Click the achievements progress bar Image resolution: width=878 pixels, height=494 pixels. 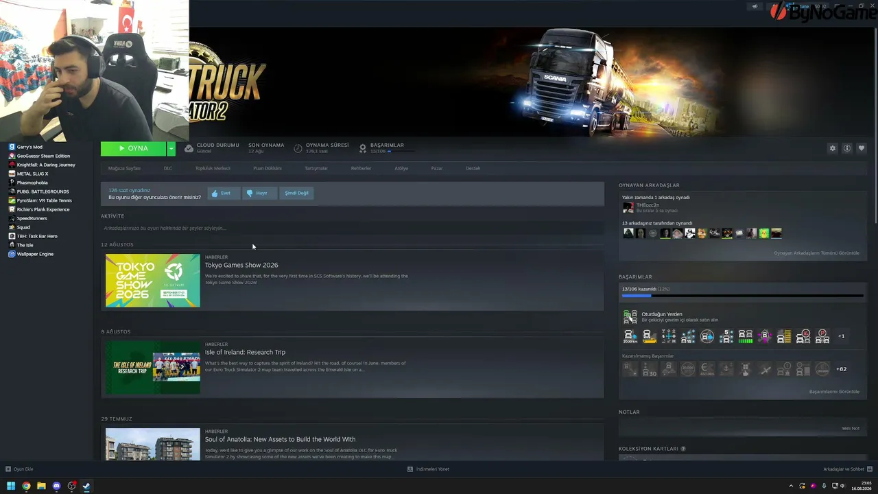tap(743, 296)
